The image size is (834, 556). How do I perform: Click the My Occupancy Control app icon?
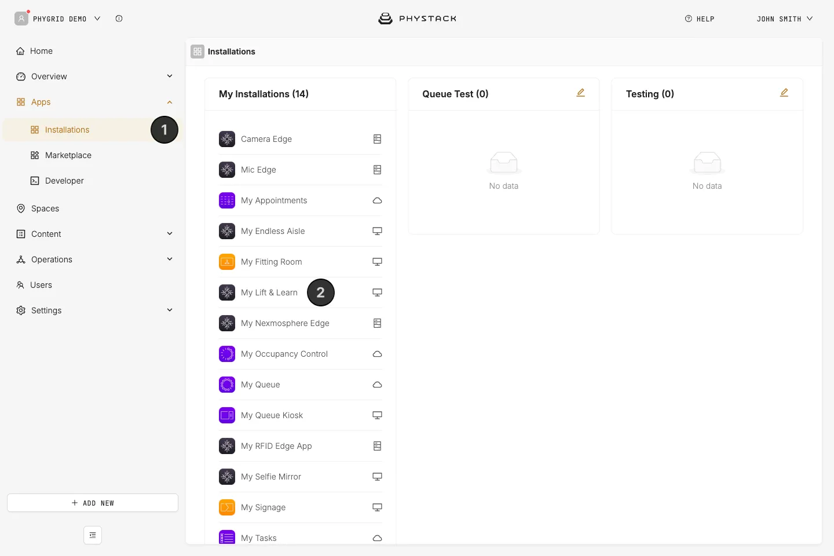click(227, 354)
